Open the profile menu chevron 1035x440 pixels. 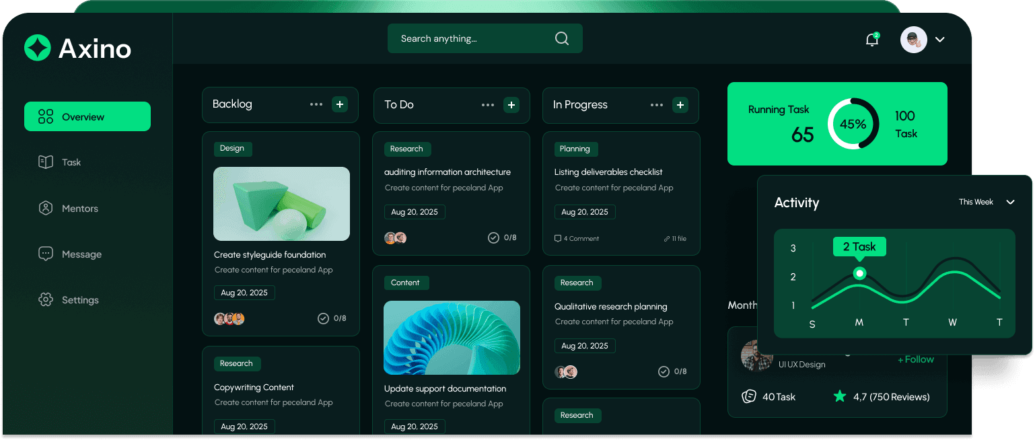pyautogui.click(x=940, y=40)
